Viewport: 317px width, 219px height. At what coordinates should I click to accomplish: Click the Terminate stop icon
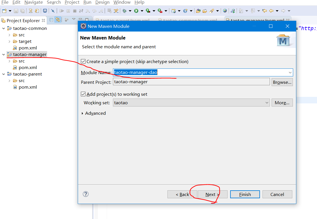click(75, 11)
